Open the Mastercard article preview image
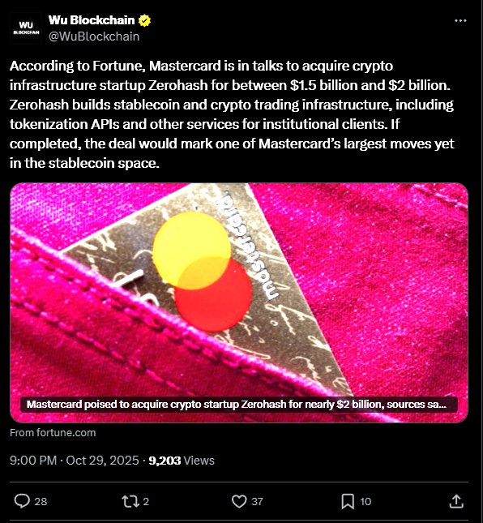The width and height of the screenshot is (483, 523). [239, 302]
